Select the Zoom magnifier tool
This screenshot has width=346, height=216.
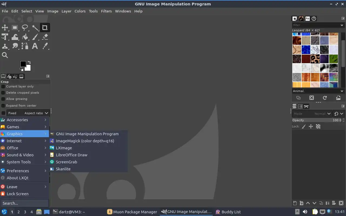point(5,55)
